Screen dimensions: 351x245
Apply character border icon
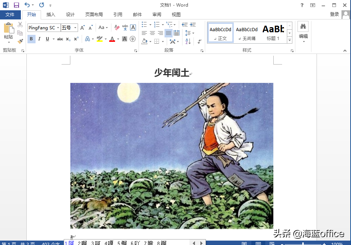(133, 28)
